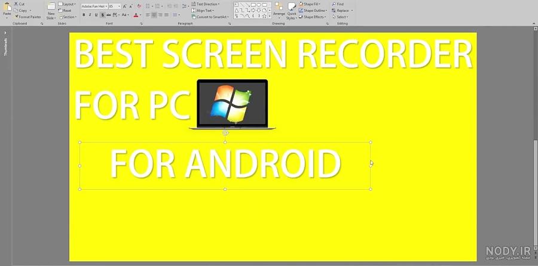The height and width of the screenshot is (266, 538).
Task: Convert text to SmartArt
Action: (210, 17)
